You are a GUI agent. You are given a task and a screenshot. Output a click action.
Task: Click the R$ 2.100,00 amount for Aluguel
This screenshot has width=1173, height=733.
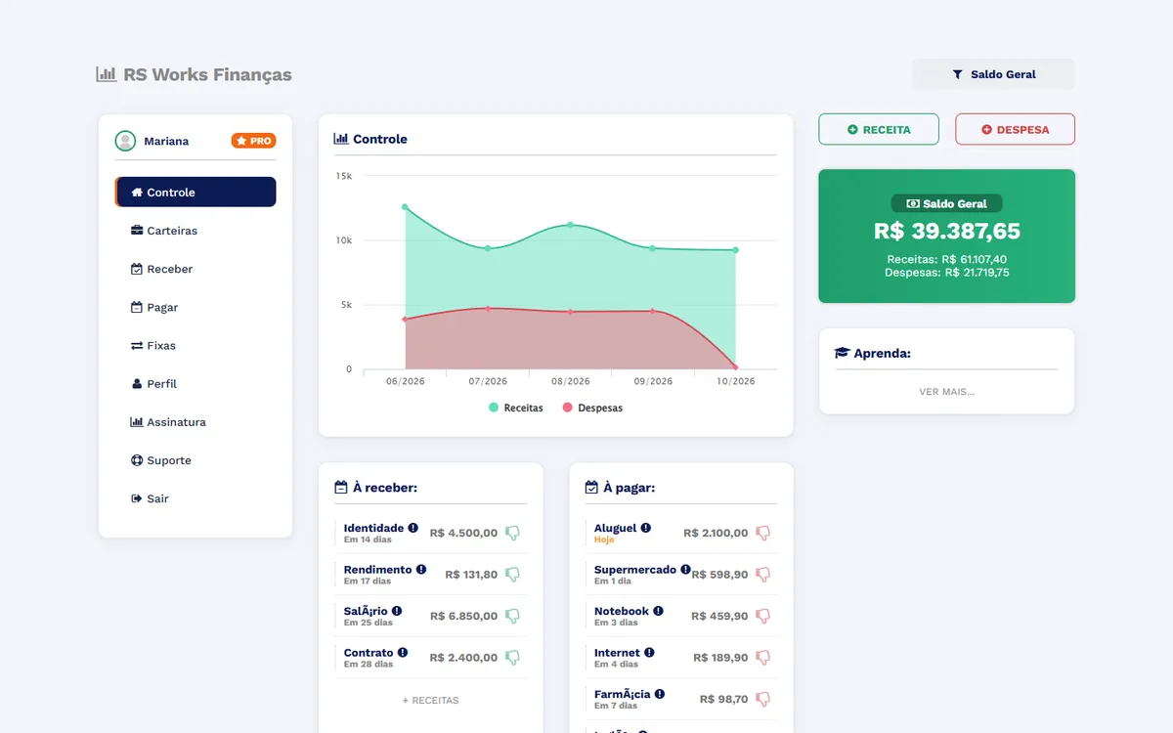point(716,533)
